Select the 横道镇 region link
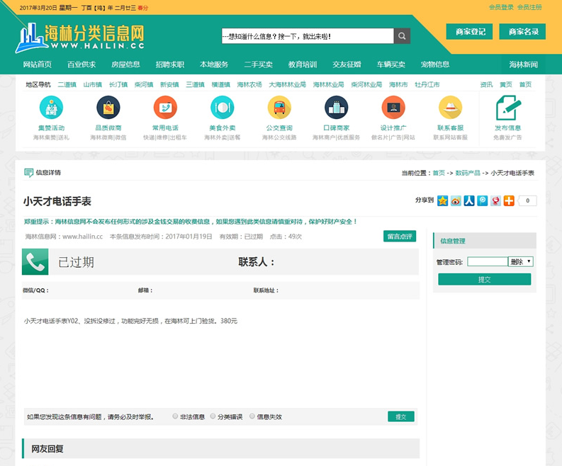The image size is (562, 466). point(221,84)
